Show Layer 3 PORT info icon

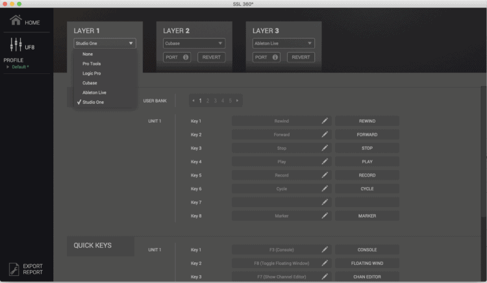pos(275,57)
